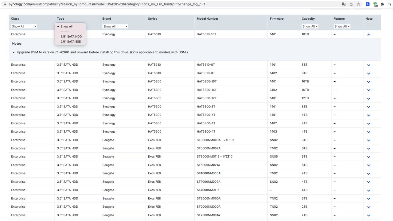Open the Extensions puzzle piece menu
This screenshot has width=393, height=221.
382,4
